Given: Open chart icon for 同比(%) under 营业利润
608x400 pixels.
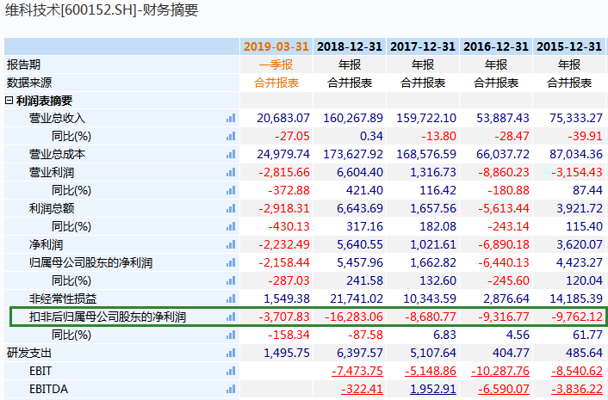Looking at the screenshot, I should point(231,190).
